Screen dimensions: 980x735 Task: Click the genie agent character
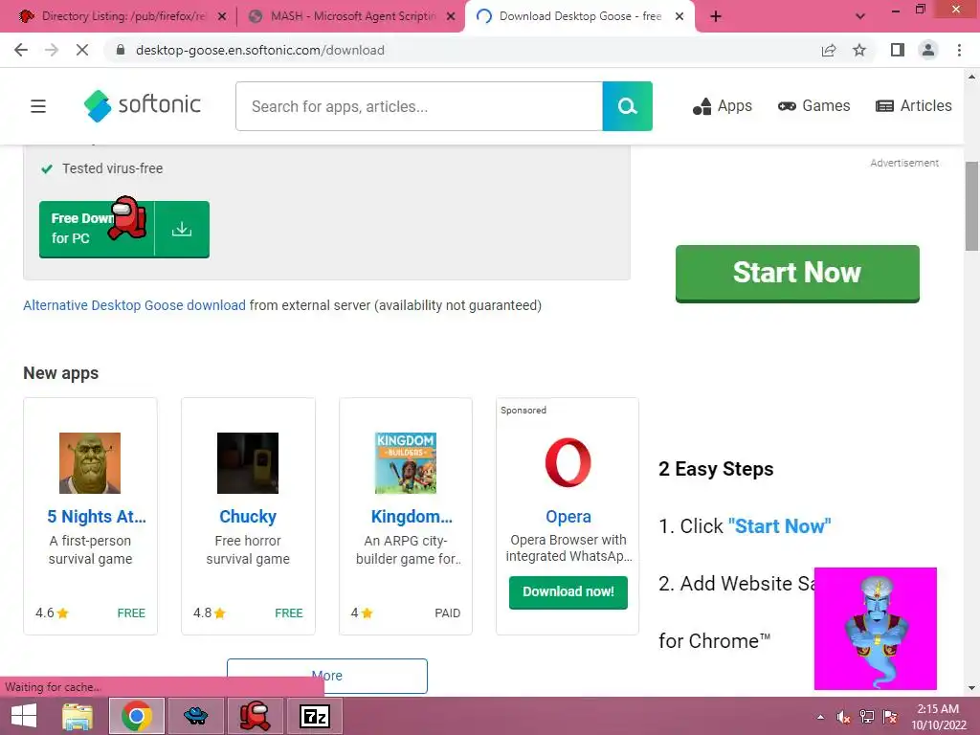pyautogui.click(x=876, y=628)
